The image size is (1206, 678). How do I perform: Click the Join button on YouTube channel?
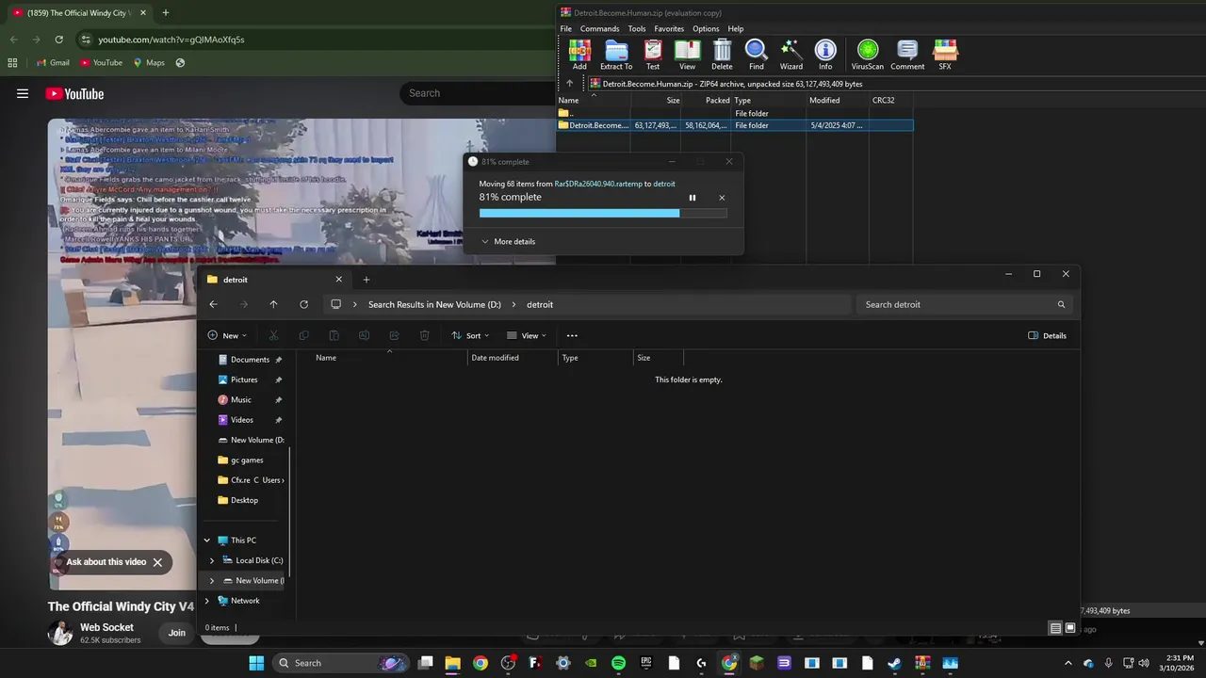coord(177,633)
